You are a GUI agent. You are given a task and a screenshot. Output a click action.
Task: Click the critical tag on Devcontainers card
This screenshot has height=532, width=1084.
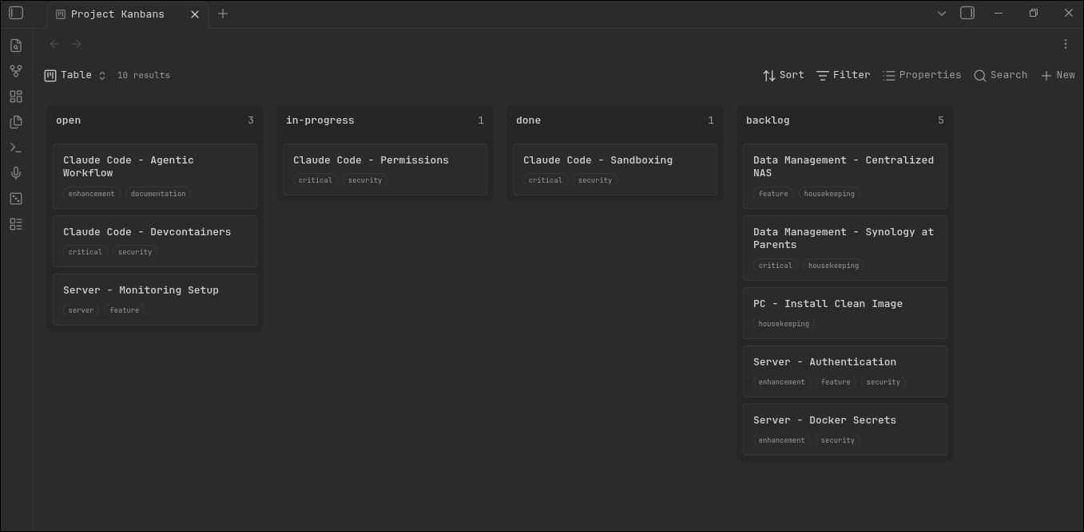coord(85,252)
